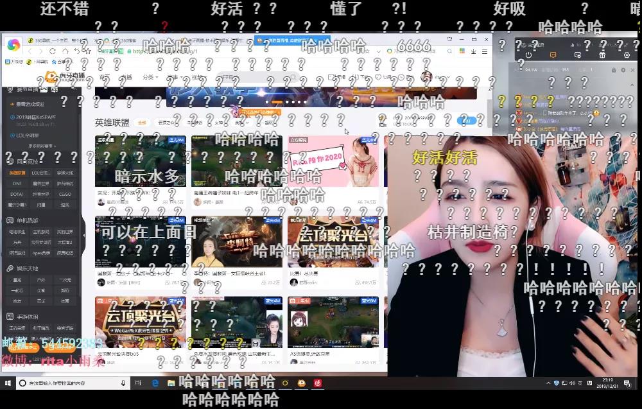Viewport: 642px width, 409px height.
Task: Click the 手游休闲 category icon
Action: point(10,317)
